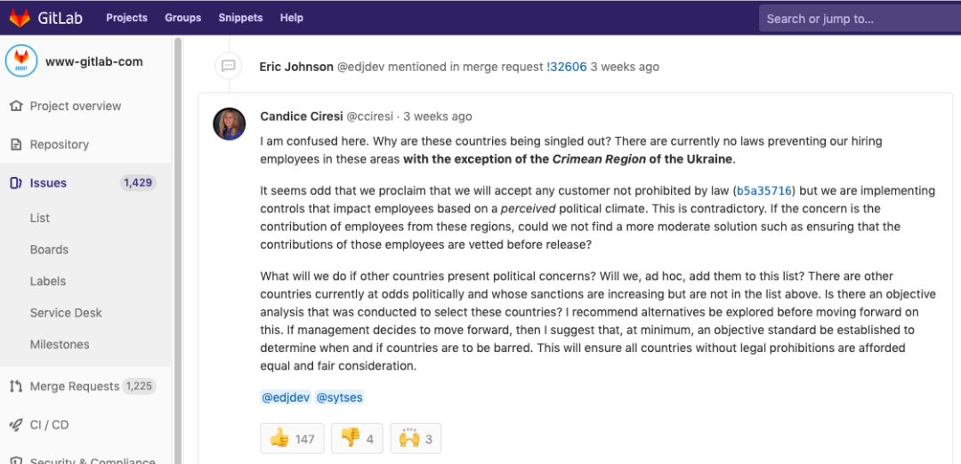Image resolution: width=961 pixels, height=464 pixels.
Task: Click the @edjdev mention tag
Action: (x=285, y=397)
